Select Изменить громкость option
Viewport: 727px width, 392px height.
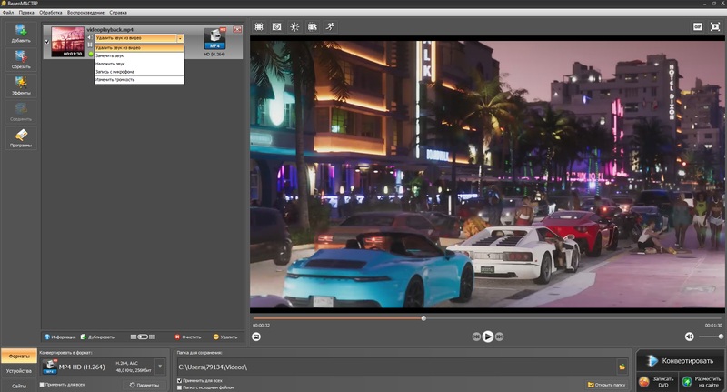[x=139, y=80]
